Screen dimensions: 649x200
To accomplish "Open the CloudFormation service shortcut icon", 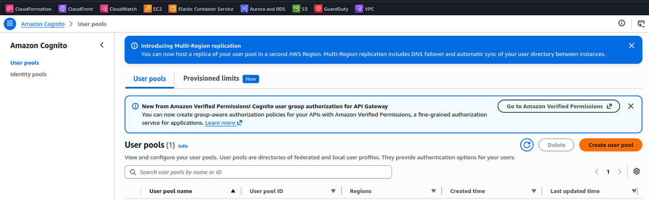I will (x=9, y=9).
